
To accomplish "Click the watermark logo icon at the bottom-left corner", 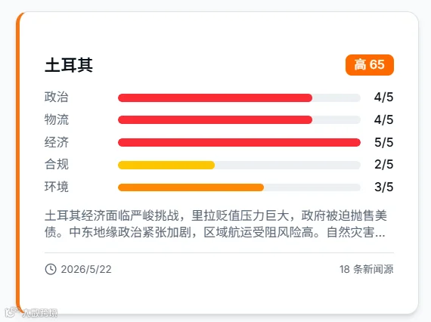I will [x=12, y=312].
